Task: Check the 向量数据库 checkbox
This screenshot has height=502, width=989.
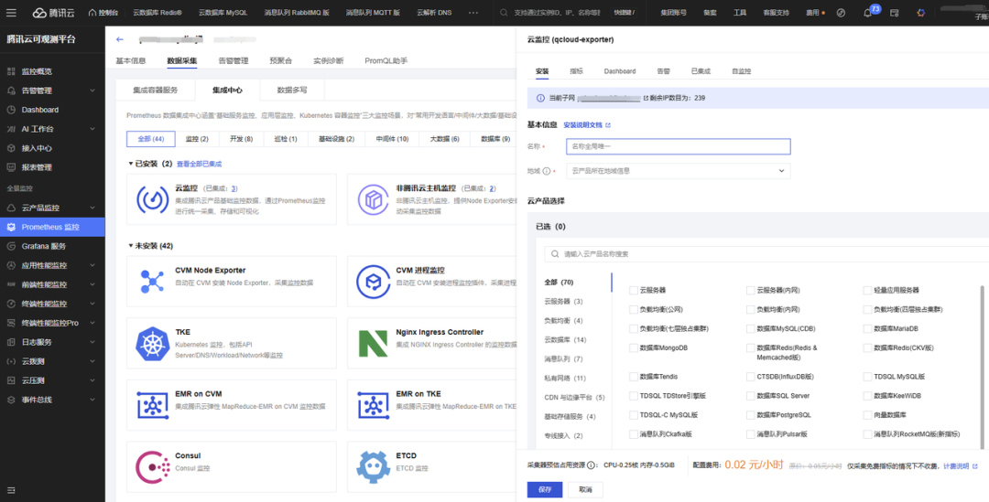Action: (x=868, y=415)
